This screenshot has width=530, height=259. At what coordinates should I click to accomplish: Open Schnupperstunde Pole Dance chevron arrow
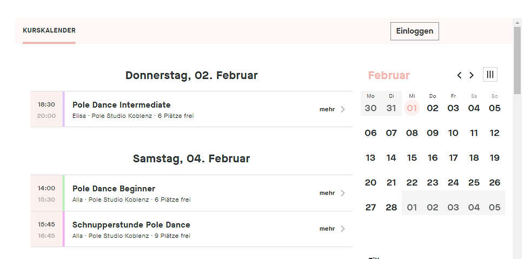342,229
